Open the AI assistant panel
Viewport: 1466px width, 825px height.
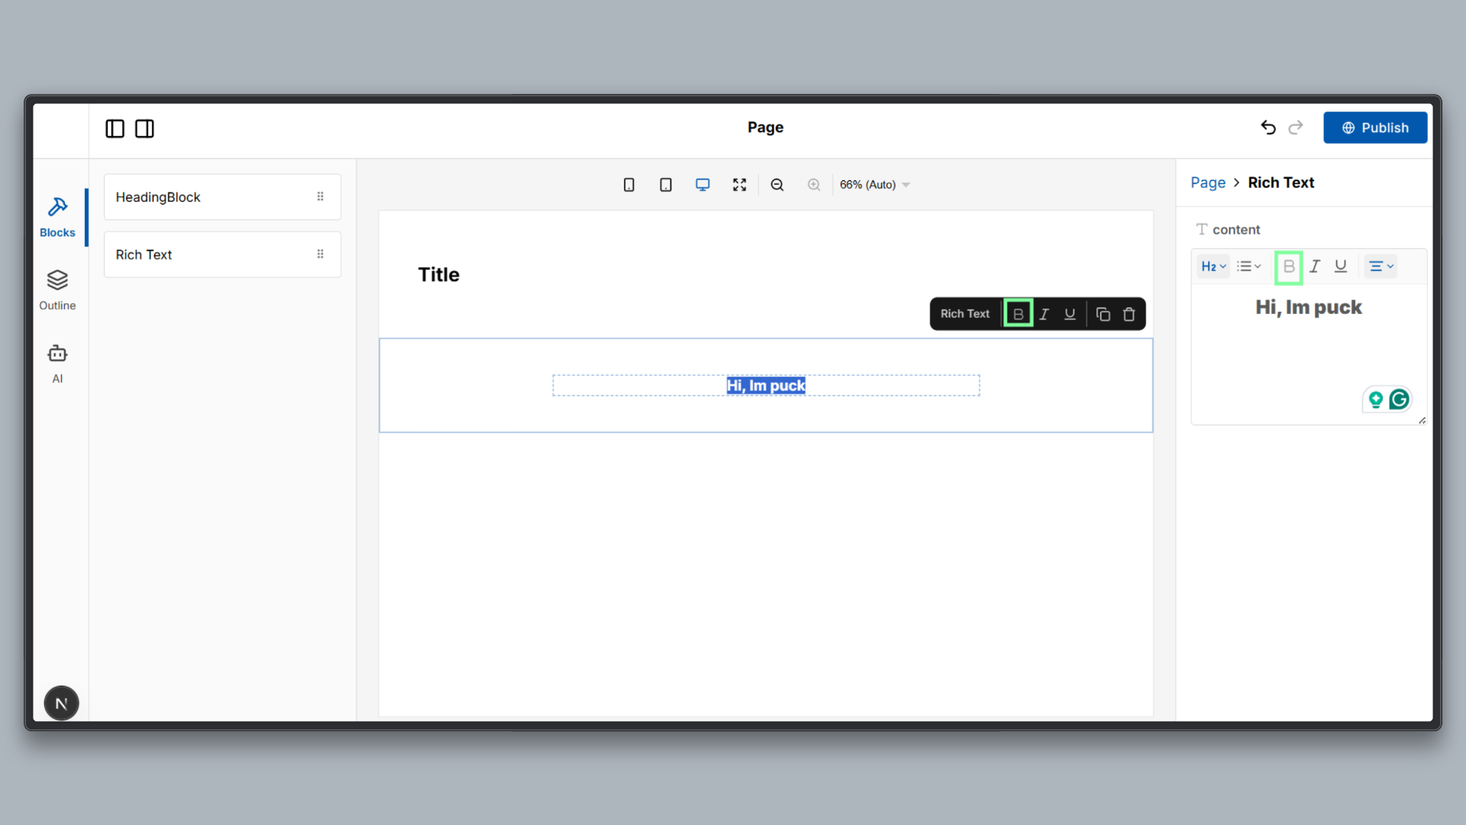pos(57,363)
